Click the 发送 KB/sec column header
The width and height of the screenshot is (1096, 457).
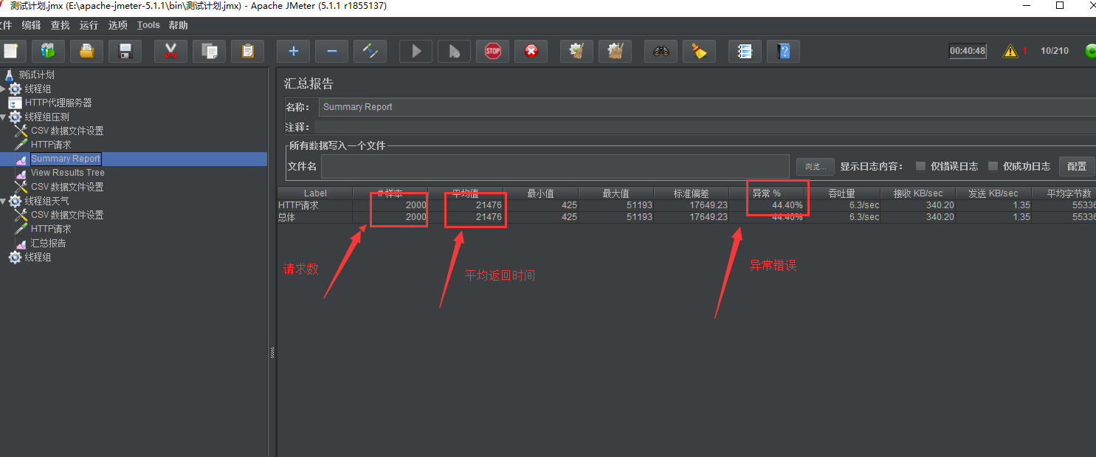[x=993, y=193]
